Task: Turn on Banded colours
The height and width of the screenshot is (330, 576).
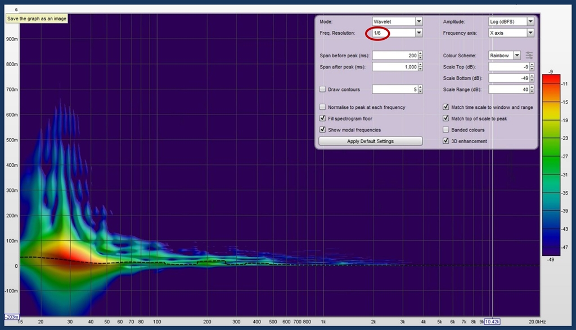Action: coord(446,130)
